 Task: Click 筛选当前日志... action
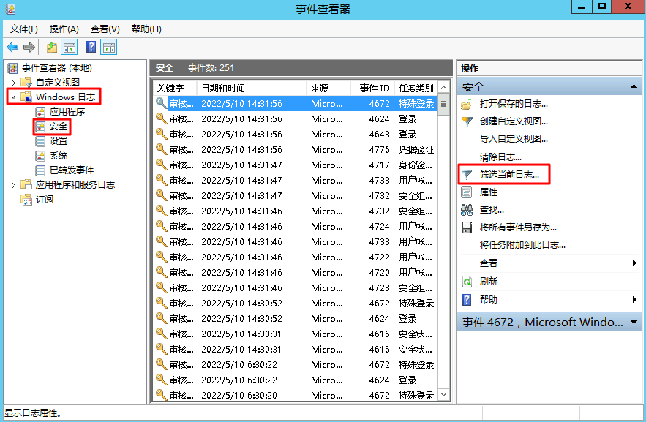509,175
